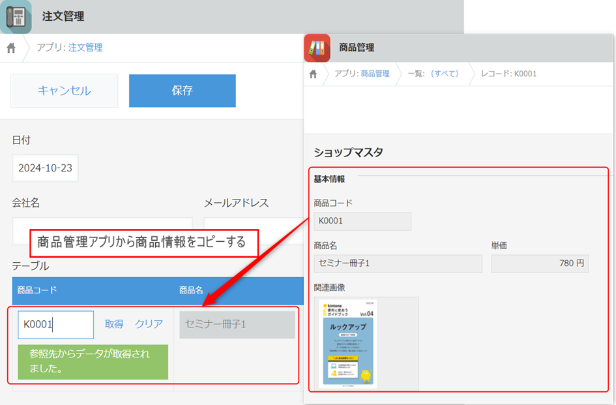
Task: Click the 単価 field showing 780 円
Action: pos(540,263)
